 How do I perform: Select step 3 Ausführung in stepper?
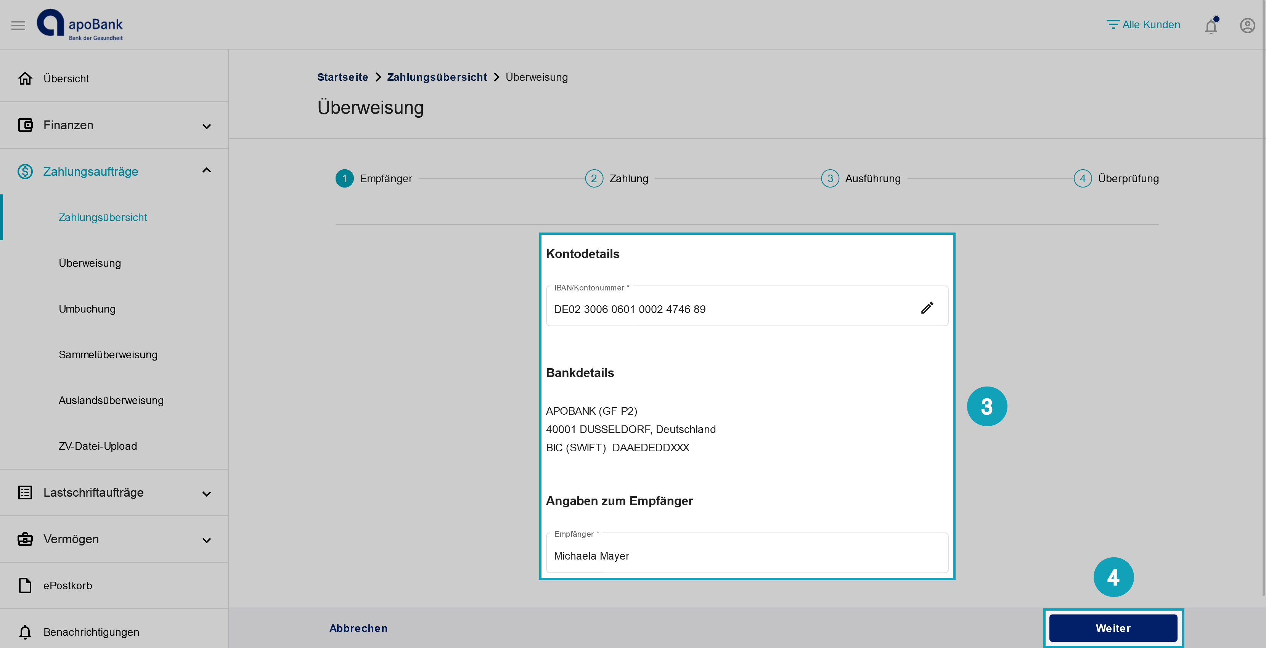tap(861, 178)
